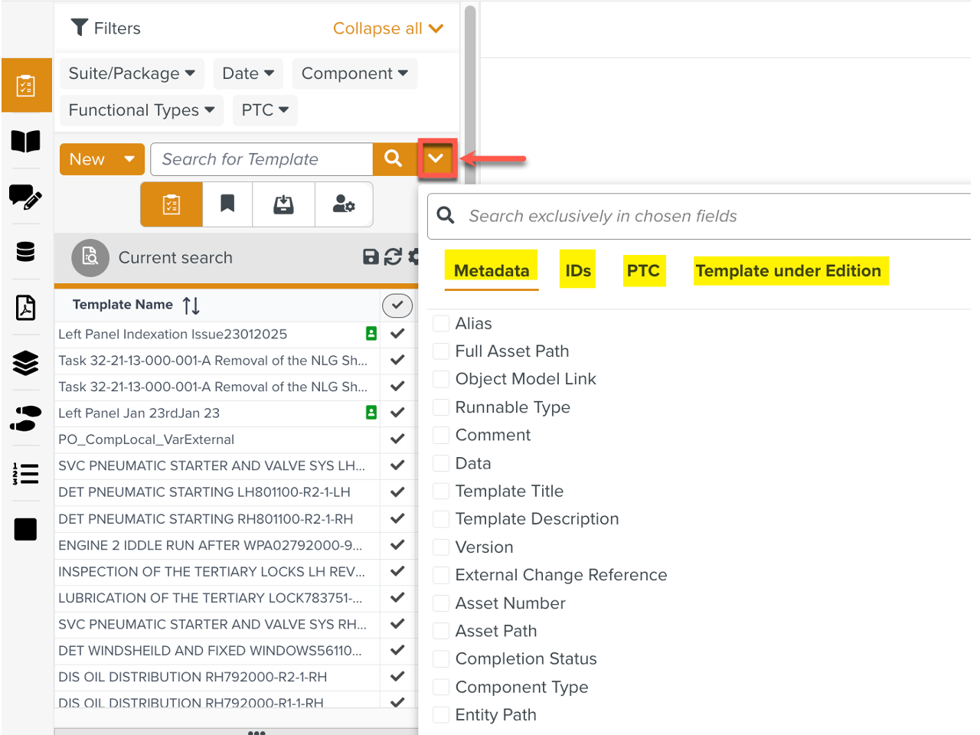980x735 pixels.
Task: Tick the Completion Status checkbox
Action: (x=441, y=659)
